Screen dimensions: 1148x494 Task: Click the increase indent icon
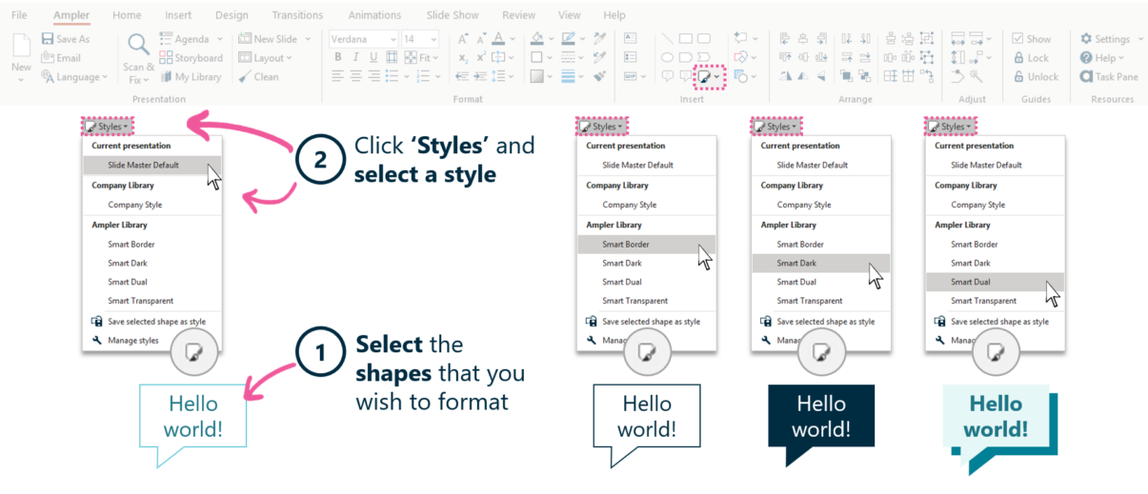pos(482,77)
